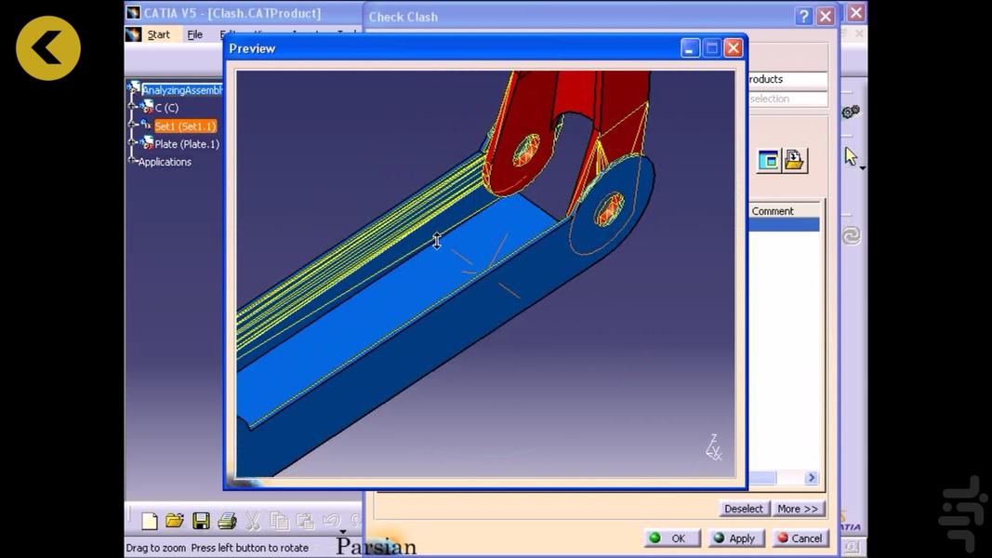Click the results window display icon in Check Clash
This screenshot has width=992, height=558.
[x=768, y=159]
